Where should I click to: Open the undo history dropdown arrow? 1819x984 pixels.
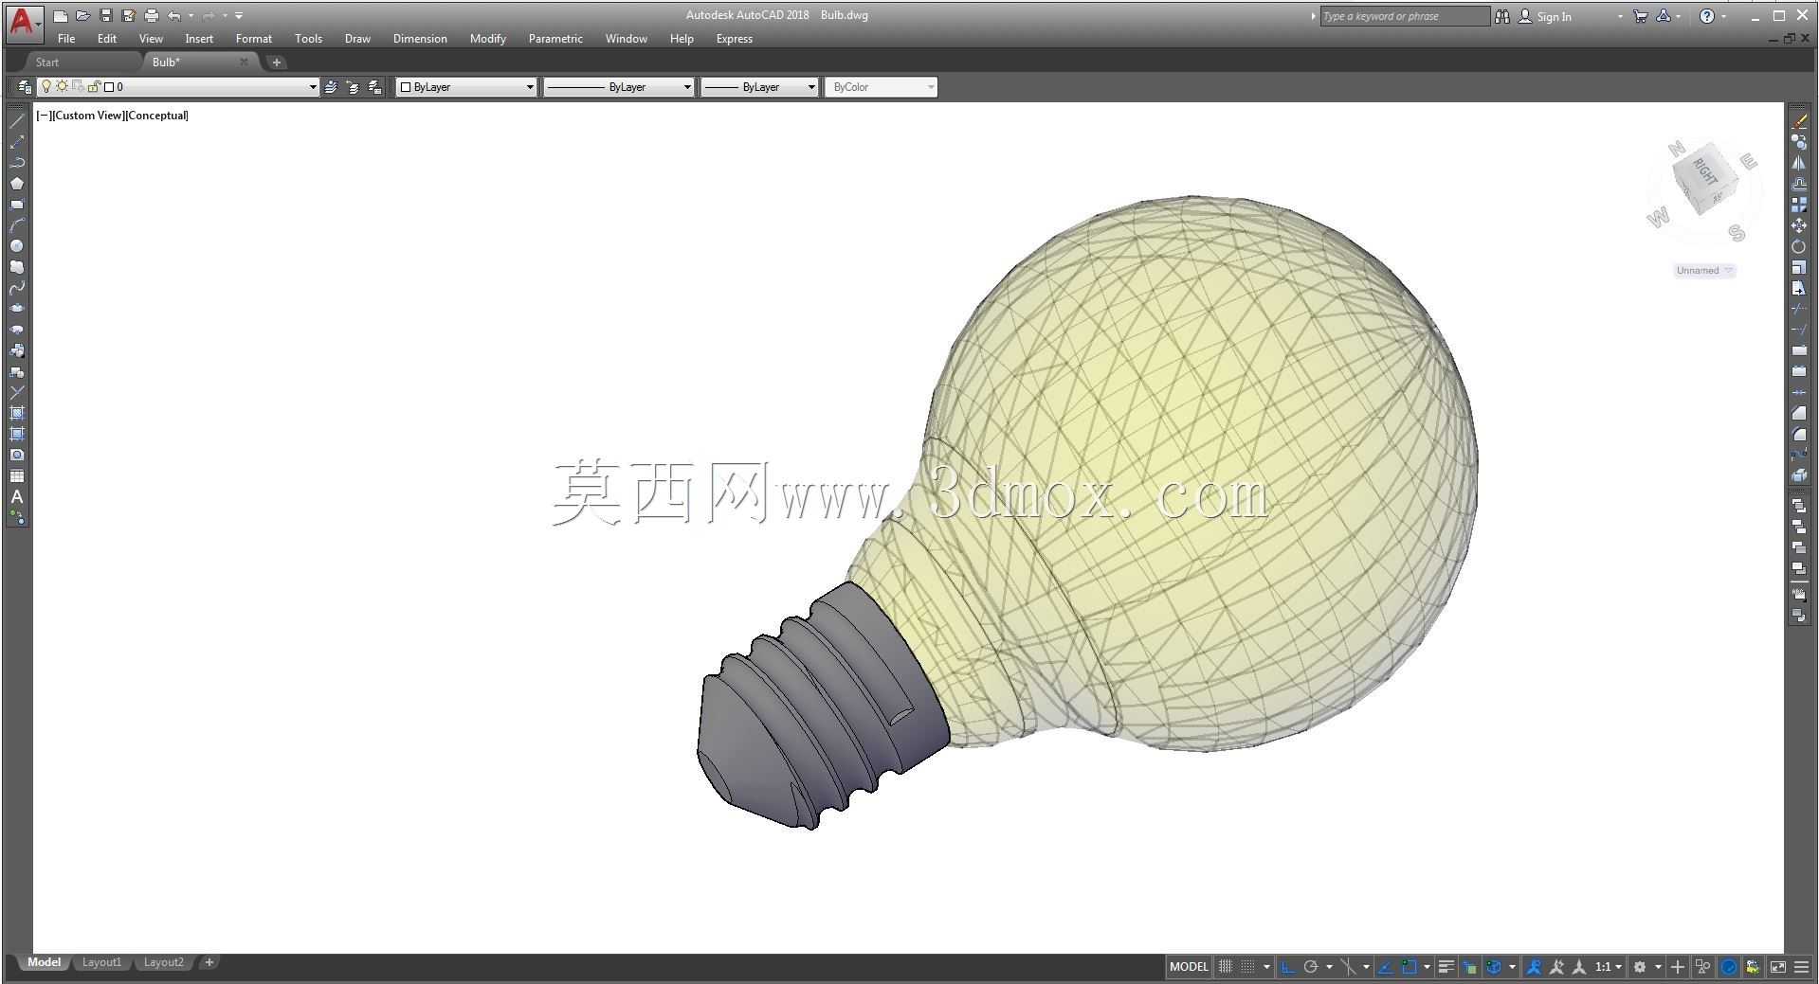(191, 16)
